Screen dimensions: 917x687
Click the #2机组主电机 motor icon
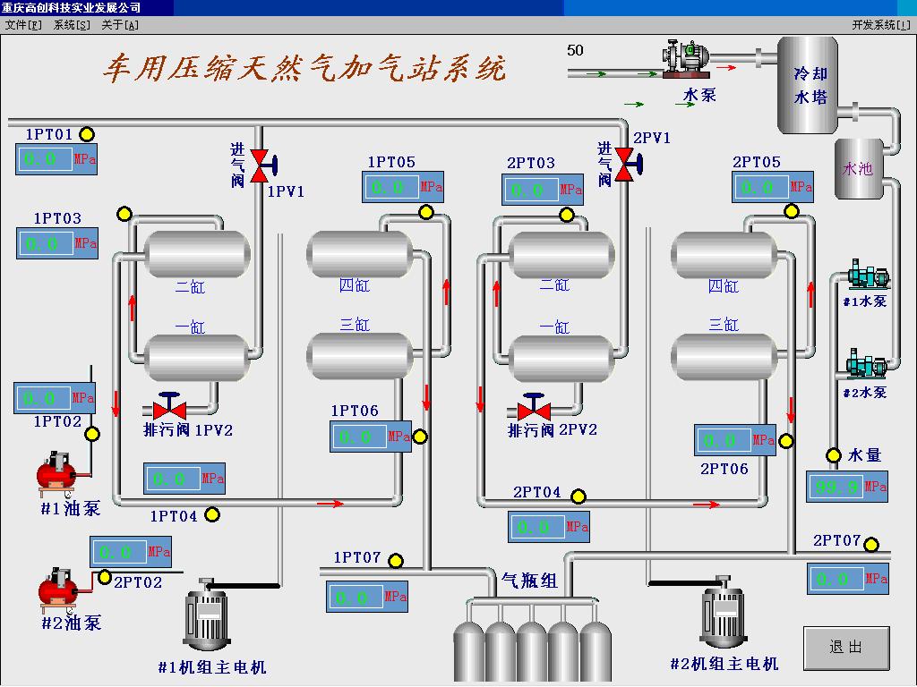(724, 611)
